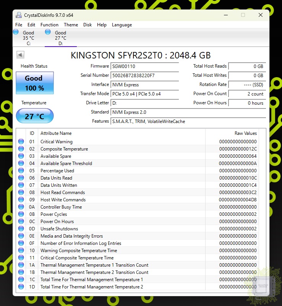Click status orb of Data Units Read row

pos(21,178)
